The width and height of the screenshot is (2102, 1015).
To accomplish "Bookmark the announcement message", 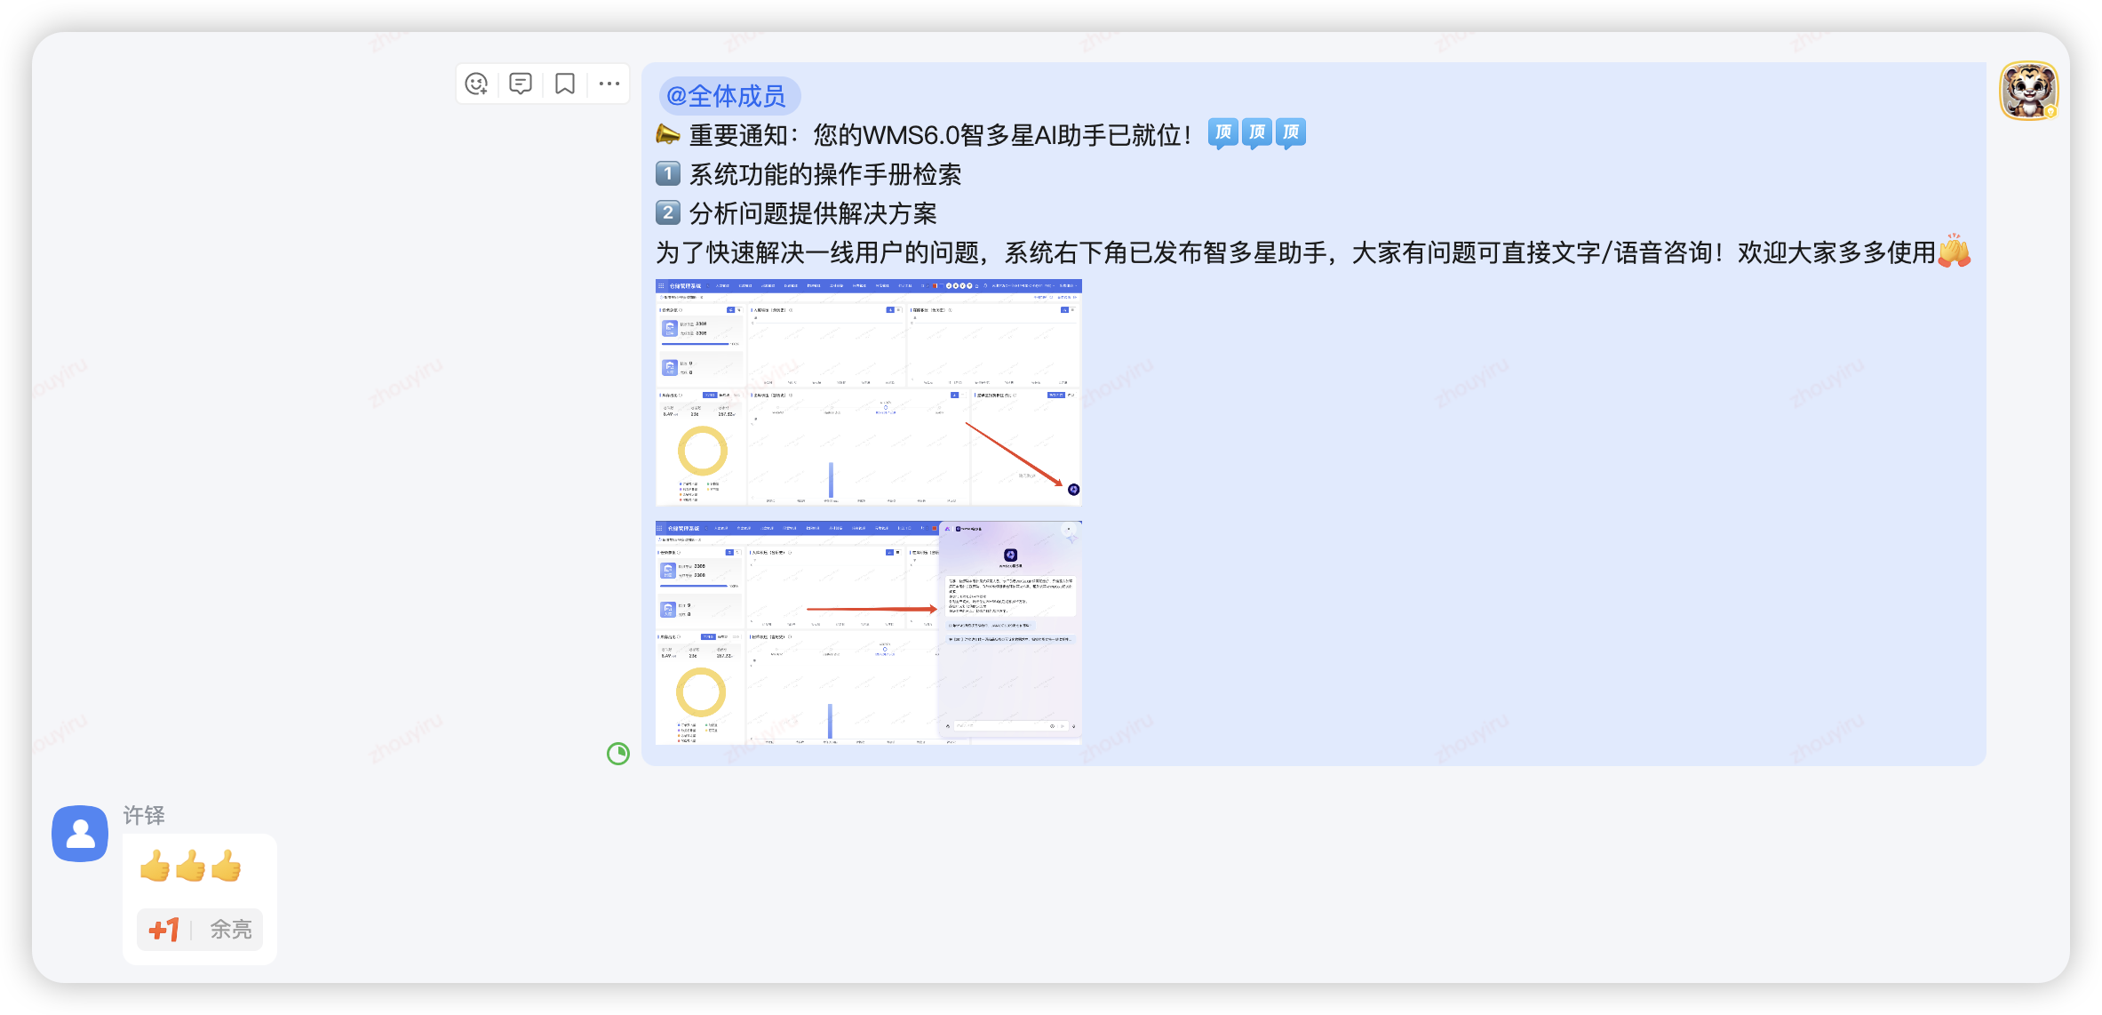I will 565,84.
